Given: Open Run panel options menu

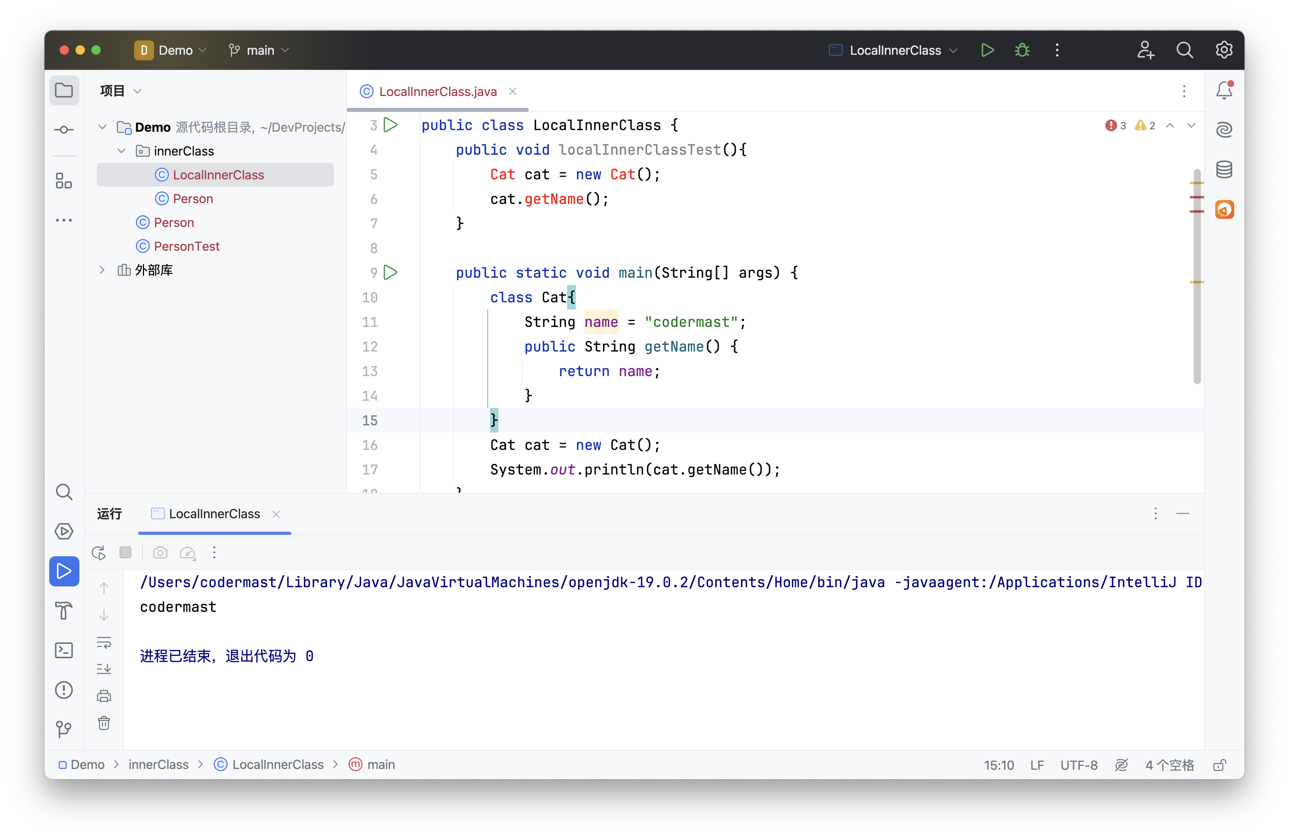Looking at the screenshot, I should pyautogui.click(x=1155, y=513).
